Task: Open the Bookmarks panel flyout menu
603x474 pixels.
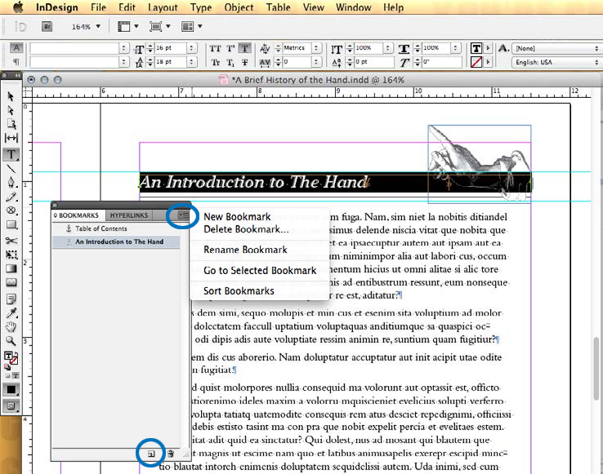Action: click(x=183, y=215)
